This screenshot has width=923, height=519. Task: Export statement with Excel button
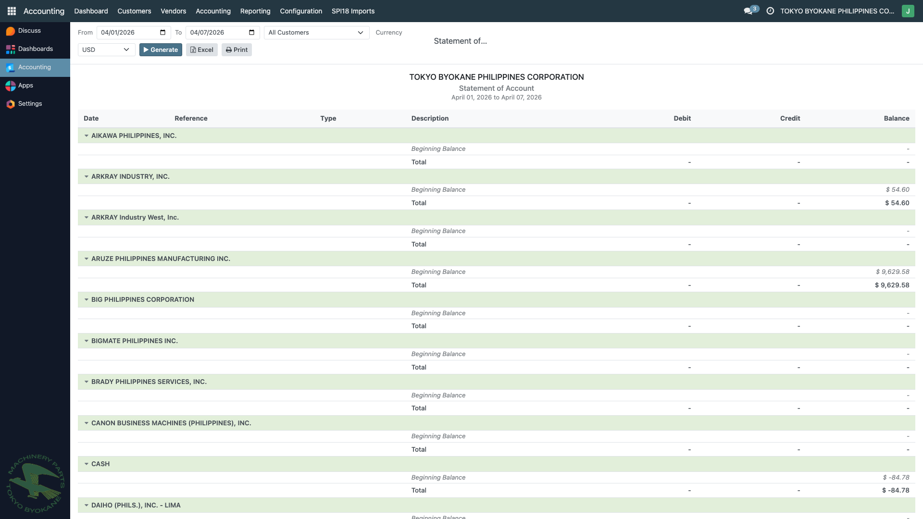tap(202, 50)
